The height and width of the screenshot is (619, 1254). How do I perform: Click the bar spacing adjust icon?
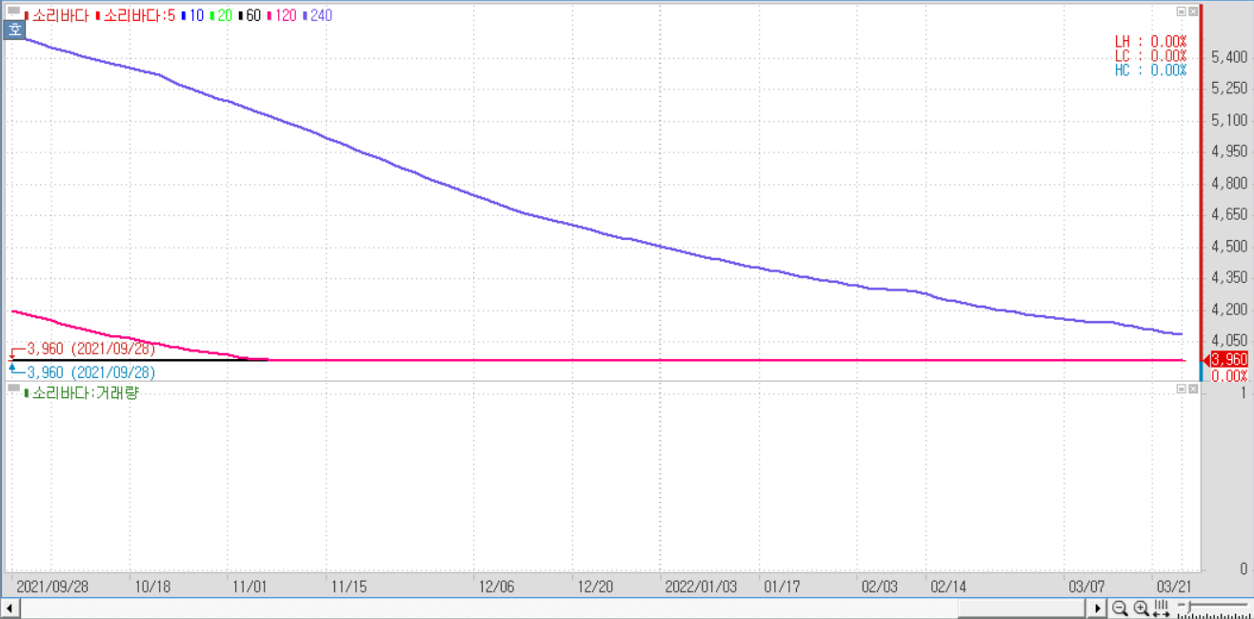1162,608
